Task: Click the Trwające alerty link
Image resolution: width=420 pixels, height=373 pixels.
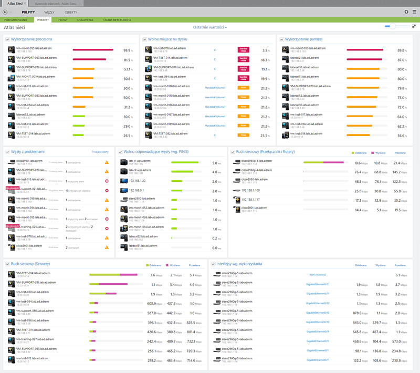Action: click(x=100, y=151)
